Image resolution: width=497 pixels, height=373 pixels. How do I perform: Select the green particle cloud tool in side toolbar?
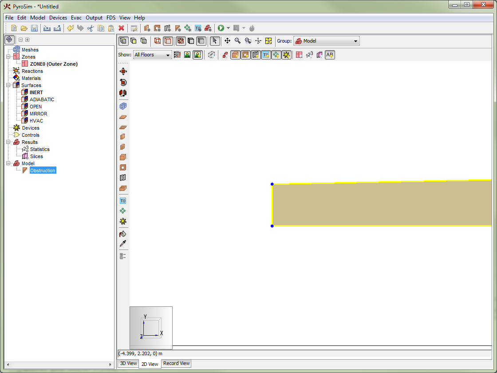(123, 211)
